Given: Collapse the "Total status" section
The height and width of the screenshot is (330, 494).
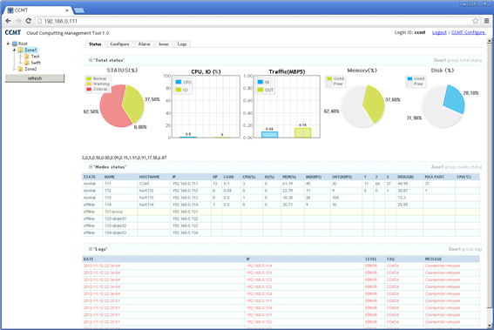Looking at the screenshot, I should 91,60.
